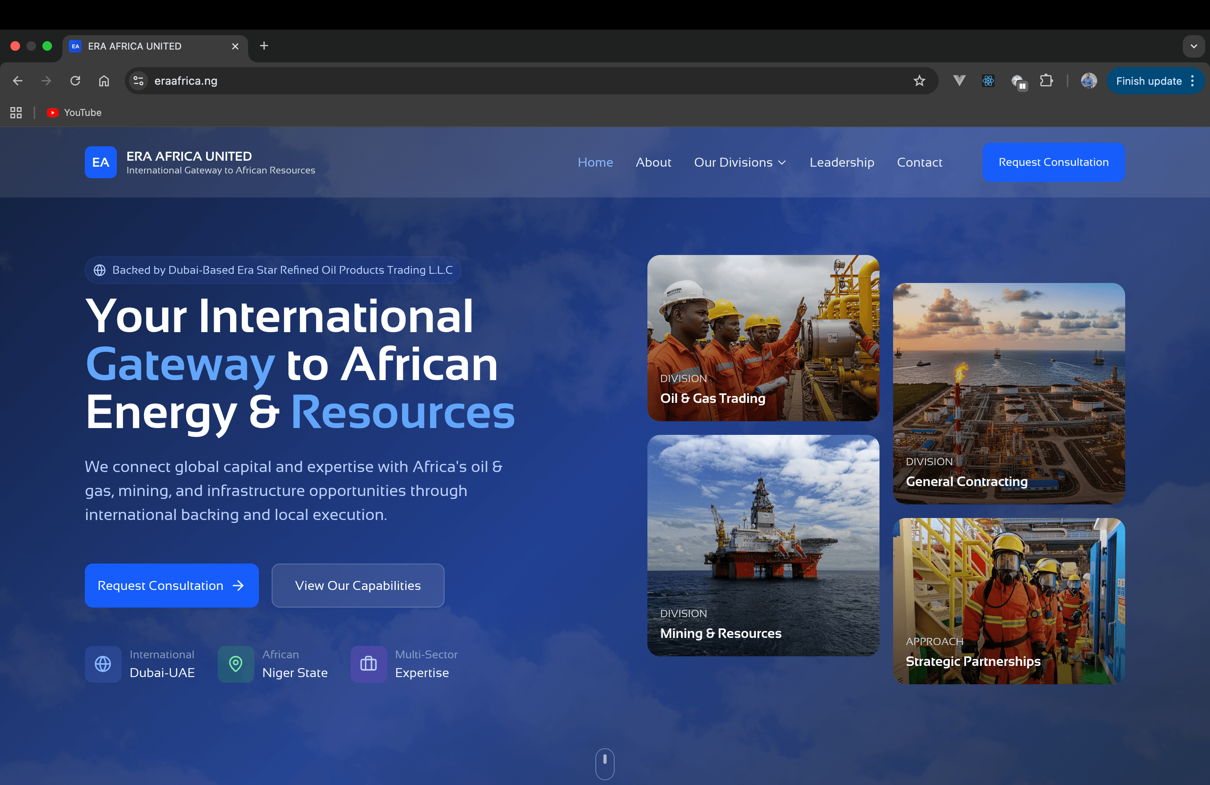1210x785 pixels.
Task: Click the Request Consultation button
Action: [1054, 162]
